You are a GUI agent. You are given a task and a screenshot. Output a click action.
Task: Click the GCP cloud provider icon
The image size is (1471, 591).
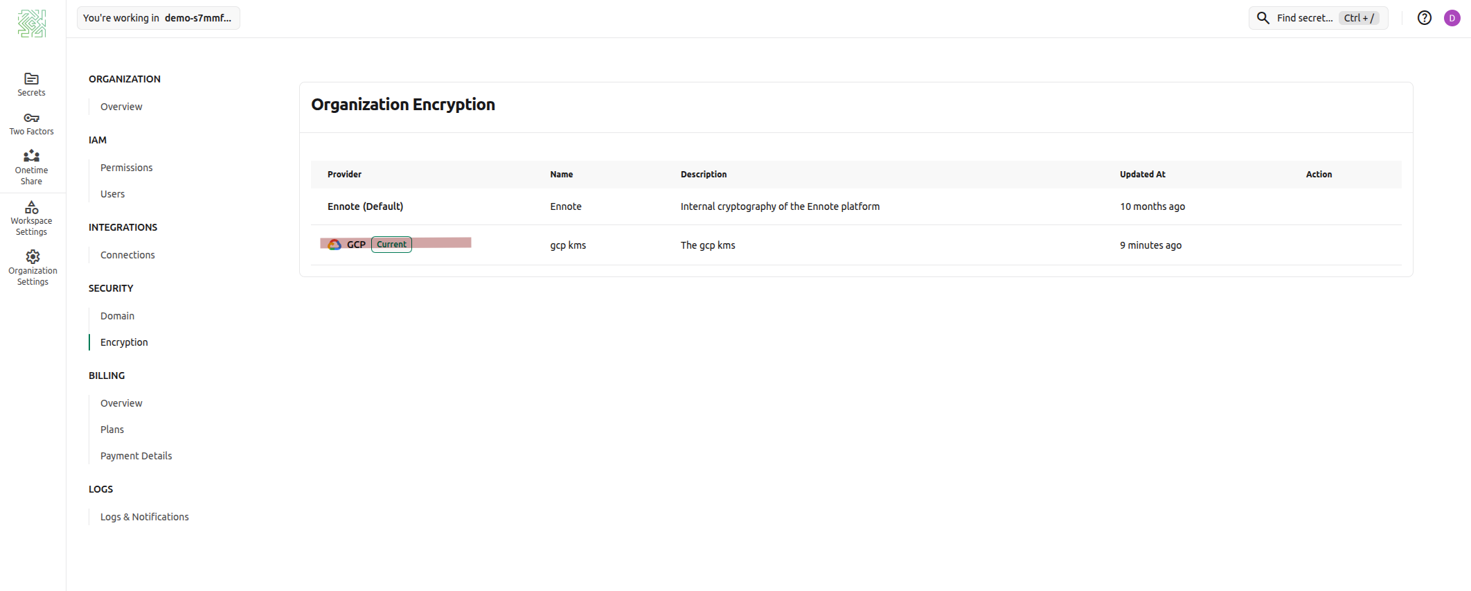335,245
